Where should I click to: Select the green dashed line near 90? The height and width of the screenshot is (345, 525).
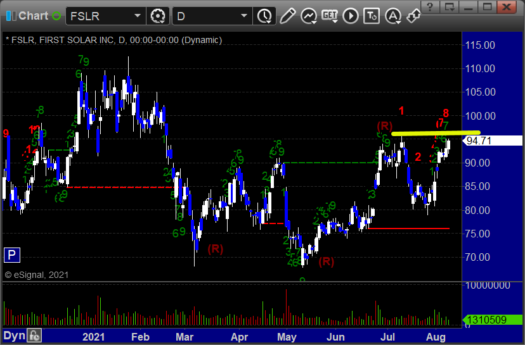click(x=331, y=163)
